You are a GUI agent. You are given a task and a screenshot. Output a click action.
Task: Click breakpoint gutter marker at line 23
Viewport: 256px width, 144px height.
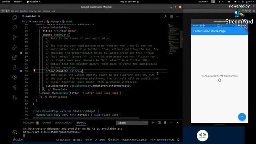21,71
